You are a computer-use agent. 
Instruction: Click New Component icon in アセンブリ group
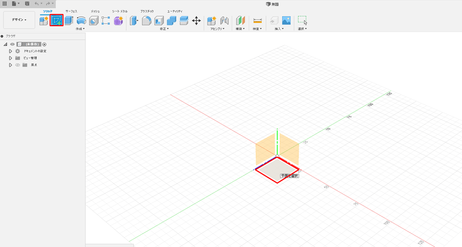[x=211, y=20]
